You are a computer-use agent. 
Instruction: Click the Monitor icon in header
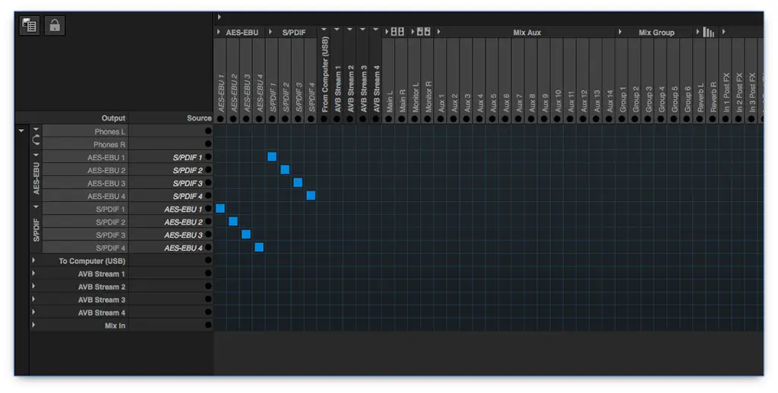pyautogui.click(x=423, y=32)
